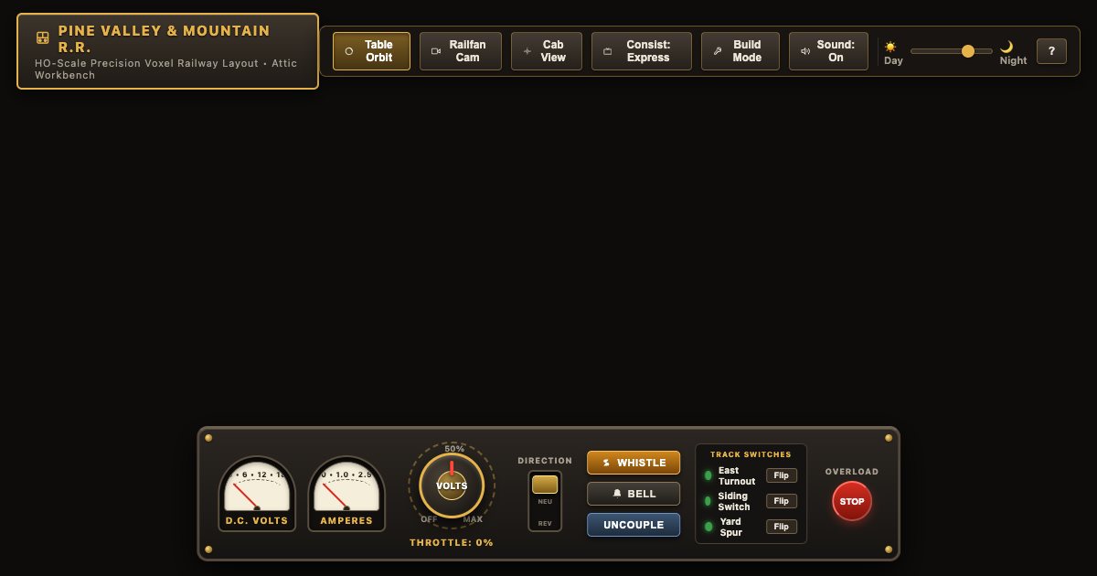
Task: Flip the Yard Spur switch
Action: 782,527
